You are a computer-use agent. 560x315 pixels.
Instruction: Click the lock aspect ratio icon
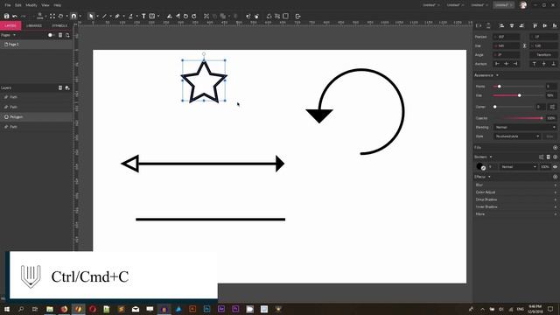(525, 45)
